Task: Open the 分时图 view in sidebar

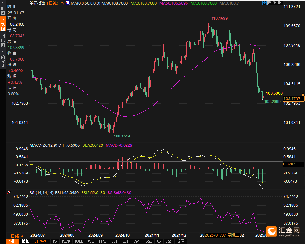Action: click(x=3, y=9)
